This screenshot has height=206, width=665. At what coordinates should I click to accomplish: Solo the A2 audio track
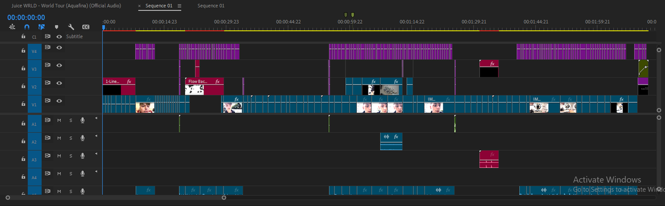tap(70, 138)
